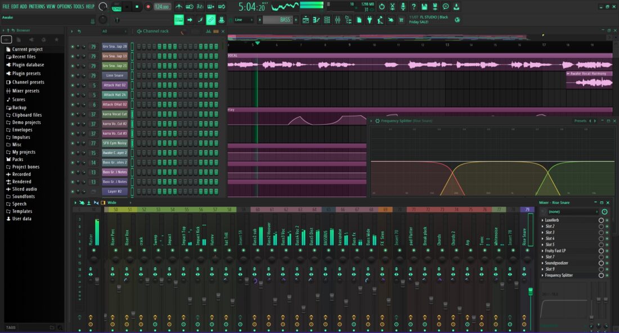The height and width of the screenshot is (333, 619).
Task: Toggle the metronome icon
Action: pos(180,6)
